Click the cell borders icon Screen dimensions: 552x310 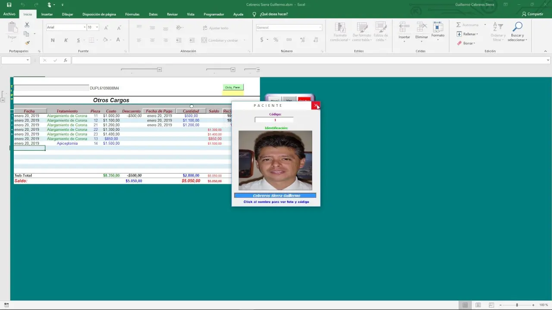[x=91, y=40]
